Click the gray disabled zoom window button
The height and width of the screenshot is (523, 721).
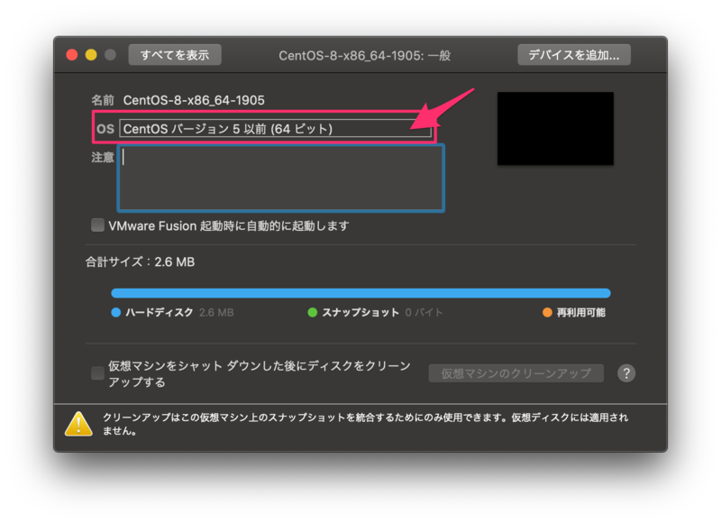pyautogui.click(x=110, y=55)
